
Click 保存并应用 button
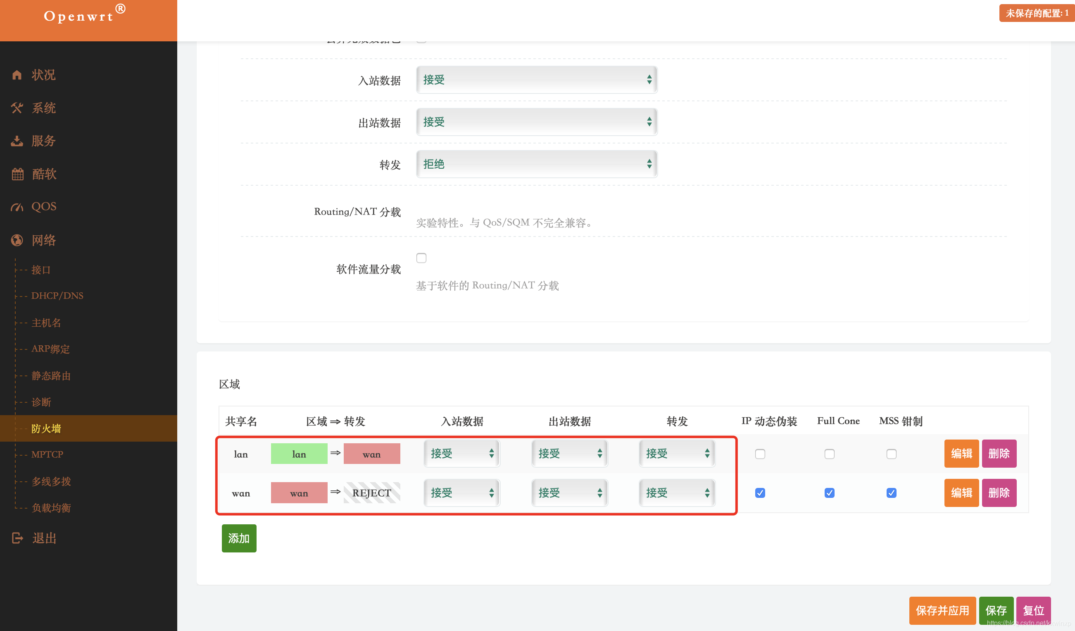pos(942,611)
